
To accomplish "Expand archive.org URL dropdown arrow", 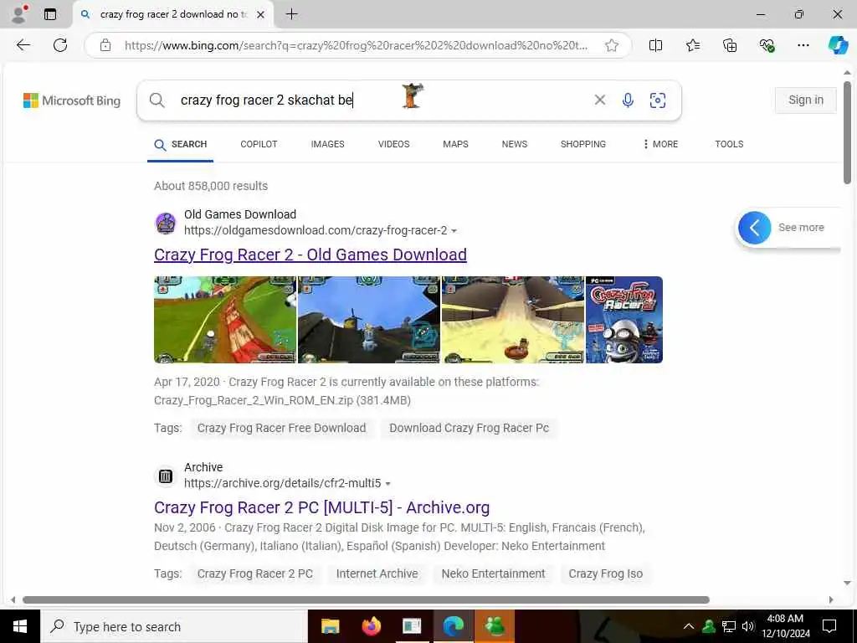I will (388, 484).
